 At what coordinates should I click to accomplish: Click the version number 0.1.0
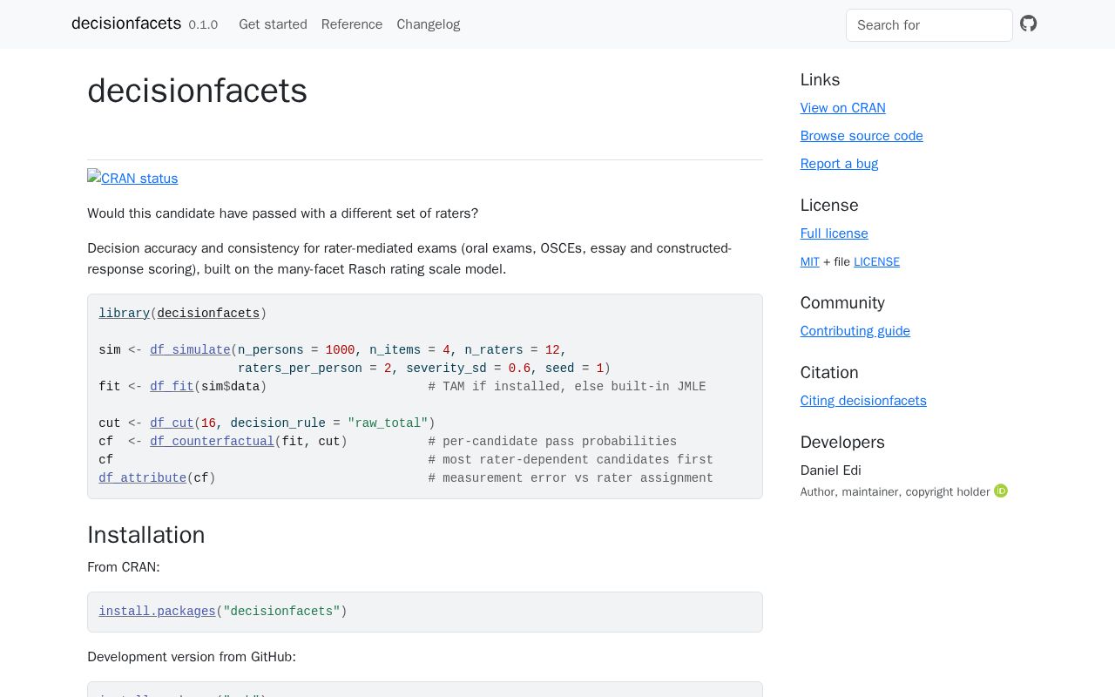[x=203, y=25]
